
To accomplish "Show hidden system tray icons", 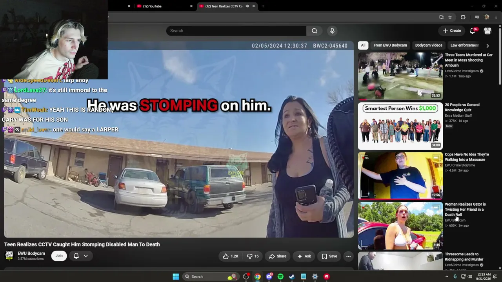I will click(446, 277).
